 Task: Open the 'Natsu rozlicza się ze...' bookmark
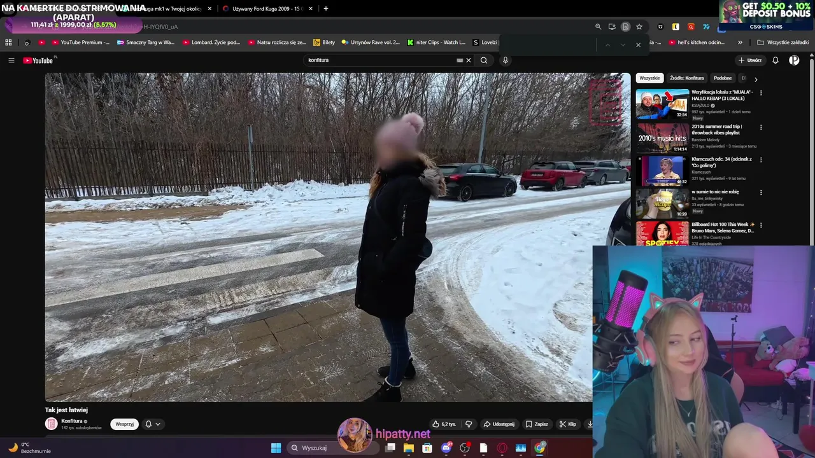277,43
